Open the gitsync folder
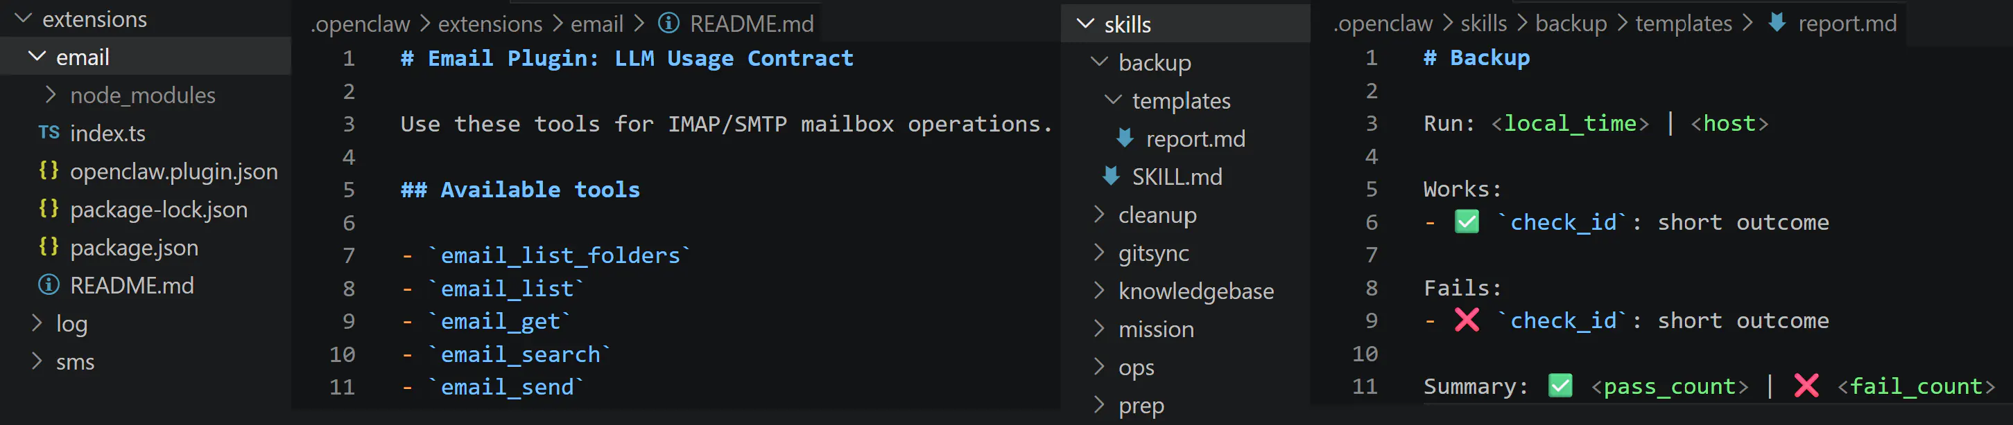Screen dimensions: 2013x425 (1153, 253)
